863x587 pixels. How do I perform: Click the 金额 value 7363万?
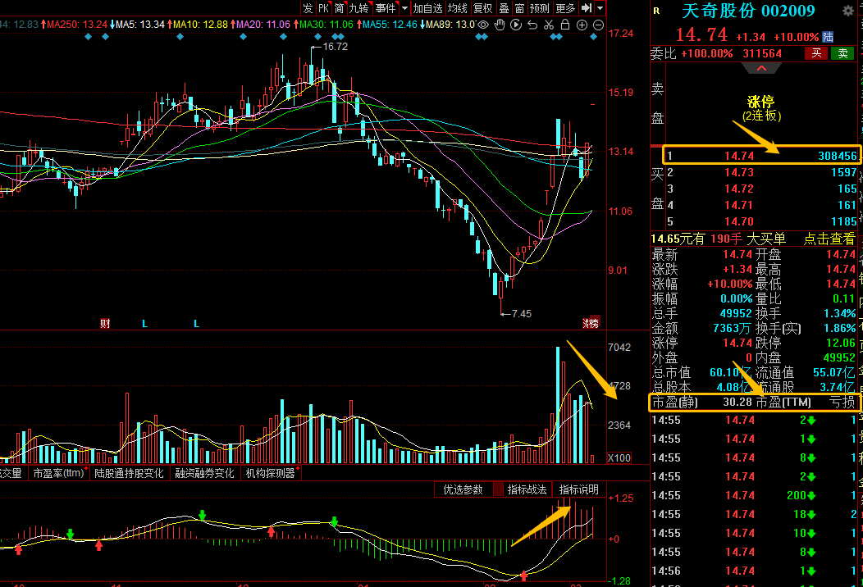[732, 329]
